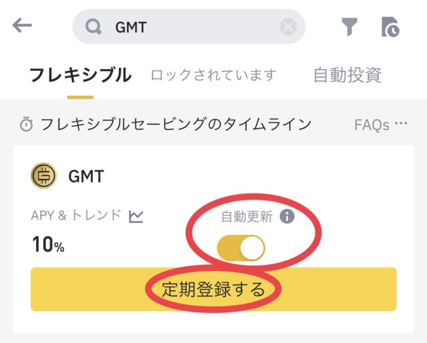This screenshot has height=343, width=427.
Task: Tap the search magnifier icon
Action: [93, 27]
